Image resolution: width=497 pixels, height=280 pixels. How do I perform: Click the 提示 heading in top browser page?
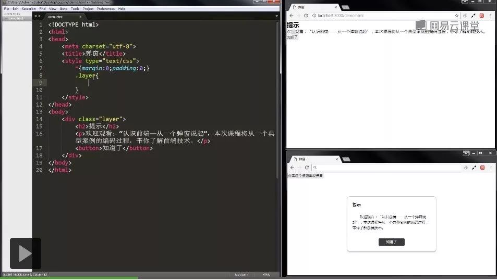click(293, 25)
